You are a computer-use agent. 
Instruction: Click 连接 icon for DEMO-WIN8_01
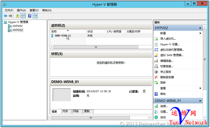[x=156, y=106]
